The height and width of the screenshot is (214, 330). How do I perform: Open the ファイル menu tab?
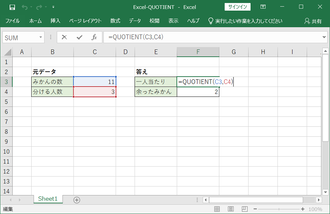pos(12,21)
